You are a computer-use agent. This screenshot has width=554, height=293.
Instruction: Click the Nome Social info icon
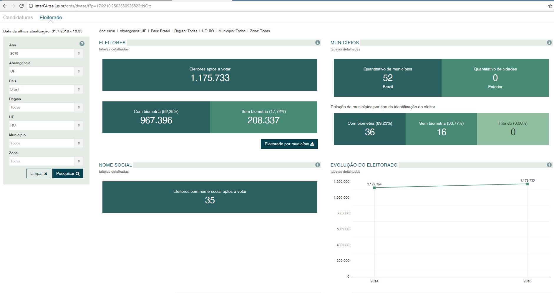click(318, 165)
